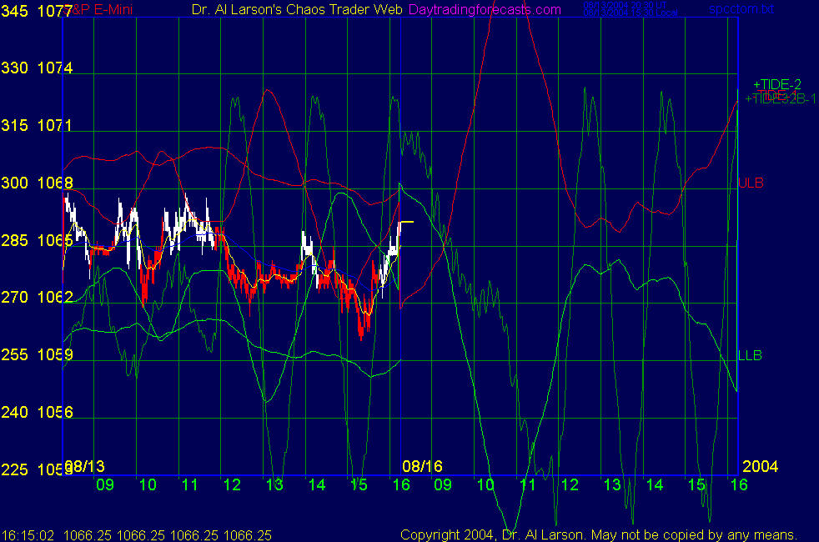Viewport: 819px width, 542px height.
Task: Click the 270 scale value on left axis
Action: pyautogui.click(x=15, y=297)
